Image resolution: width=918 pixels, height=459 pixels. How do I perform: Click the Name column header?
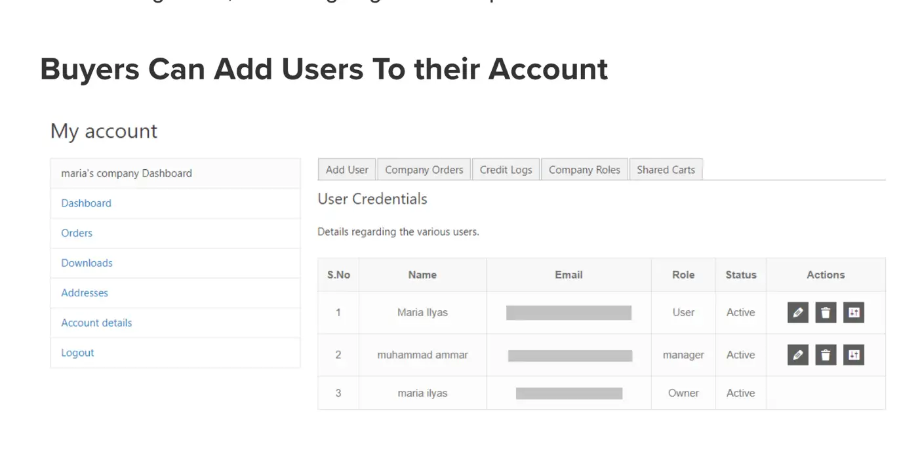coord(422,275)
